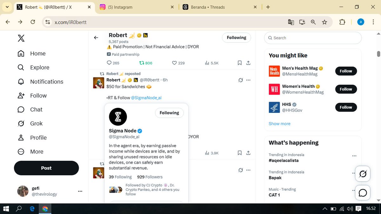
Task: Go to Explore in the sidebar
Action: 34,68
